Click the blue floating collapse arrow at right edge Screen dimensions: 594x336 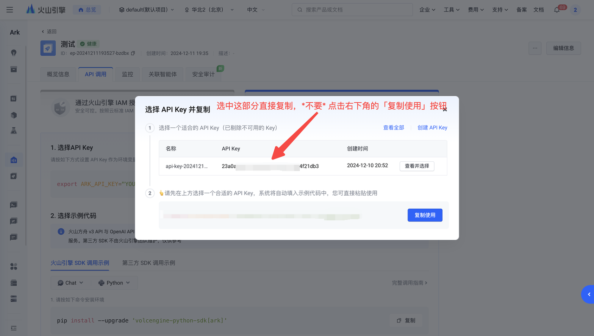(x=588, y=294)
